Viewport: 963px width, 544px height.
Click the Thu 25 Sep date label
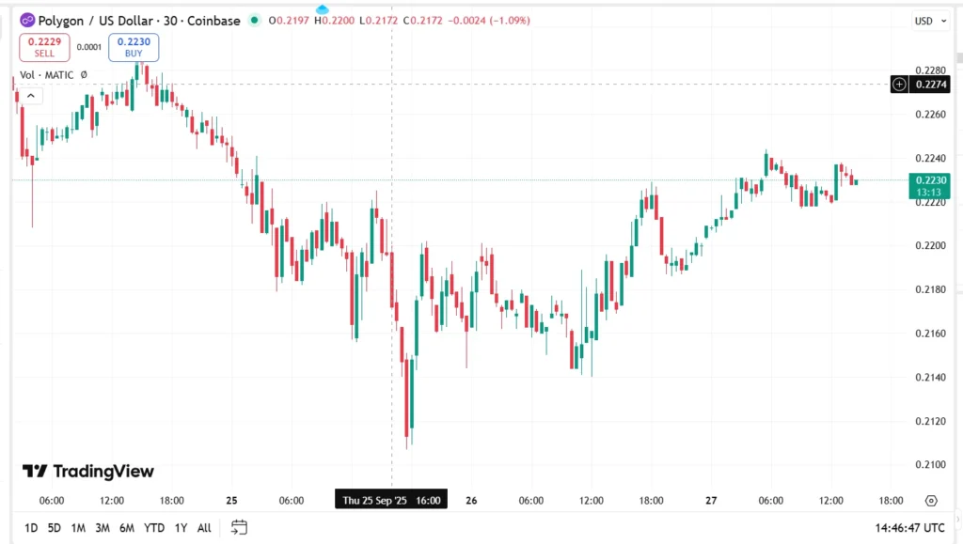390,499
